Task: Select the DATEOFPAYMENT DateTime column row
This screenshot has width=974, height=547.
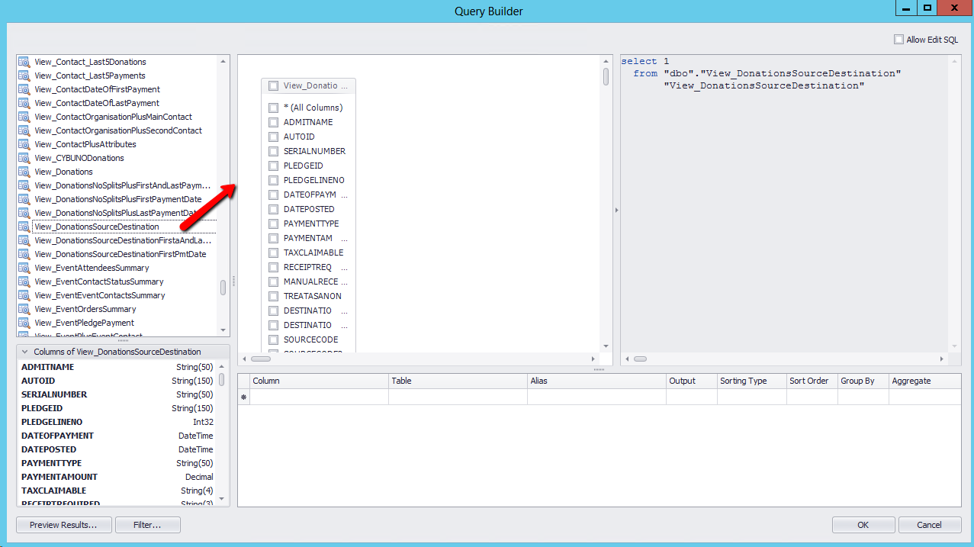Action: (x=117, y=436)
